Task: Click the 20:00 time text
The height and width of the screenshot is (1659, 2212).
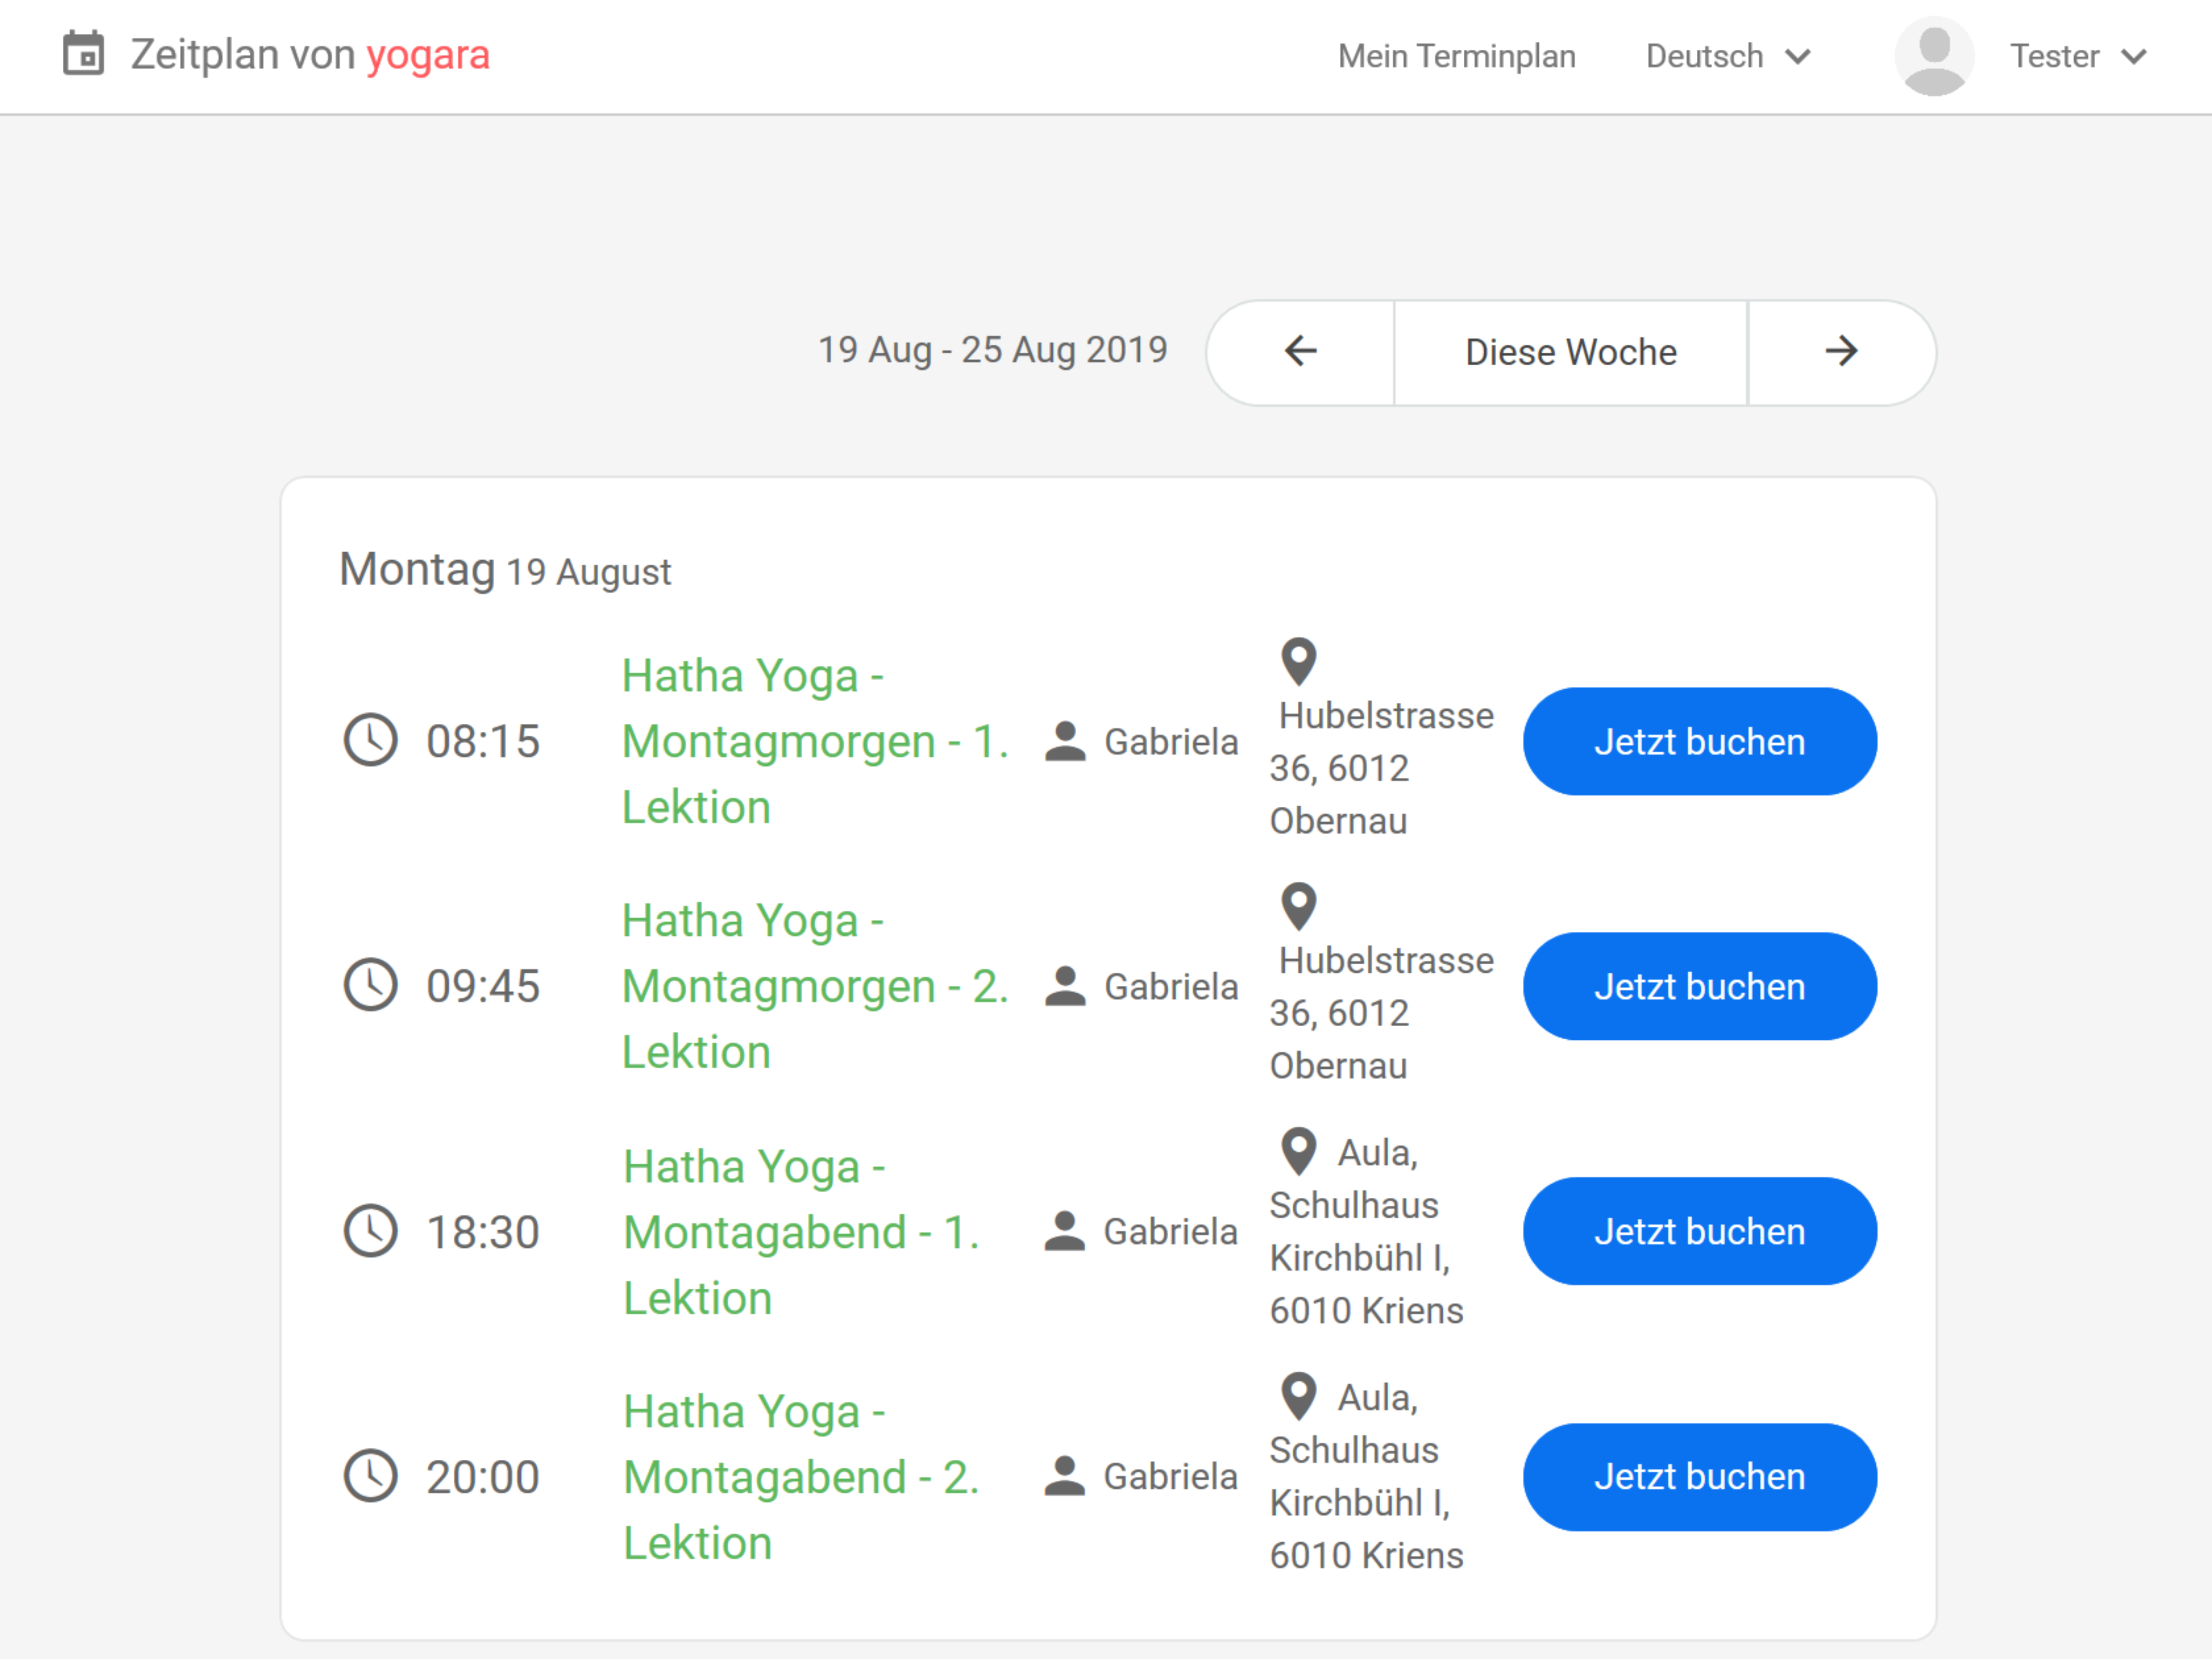Action: click(483, 1477)
